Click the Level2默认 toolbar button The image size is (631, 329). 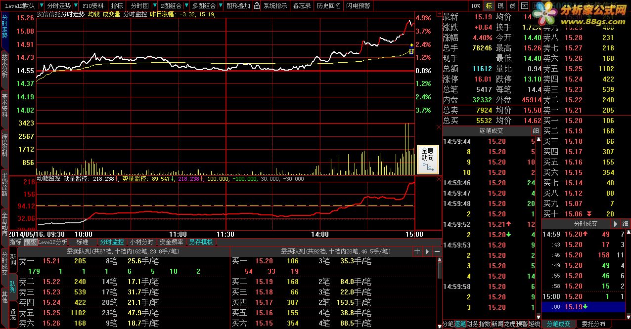click(x=20, y=6)
